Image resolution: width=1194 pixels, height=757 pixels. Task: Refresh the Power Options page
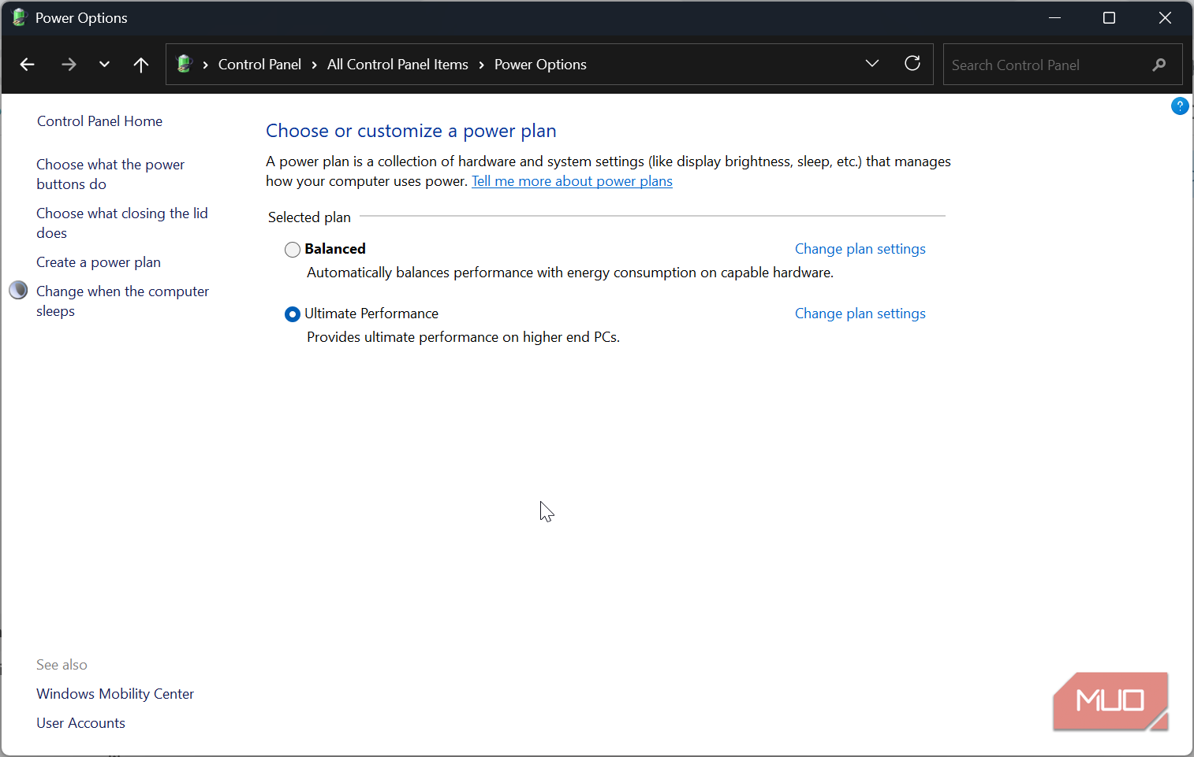tap(912, 64)
